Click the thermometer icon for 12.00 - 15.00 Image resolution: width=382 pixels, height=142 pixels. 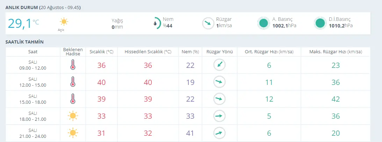click(x=72, y=82)
